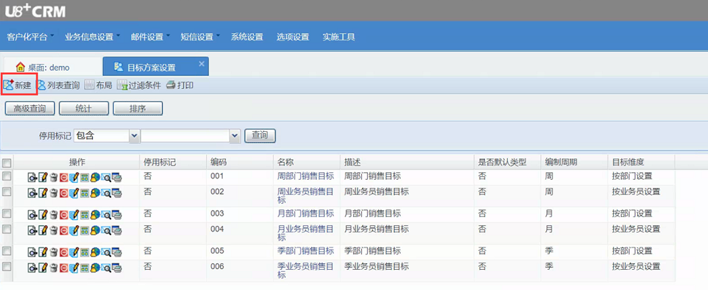Click printer icon in row 003

tap(117, 214)
